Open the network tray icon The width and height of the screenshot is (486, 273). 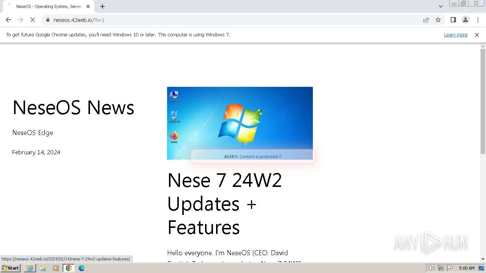point(441,268)
